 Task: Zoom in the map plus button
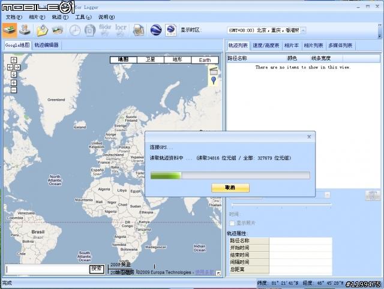pyautogui.click(x=14, y=83)
